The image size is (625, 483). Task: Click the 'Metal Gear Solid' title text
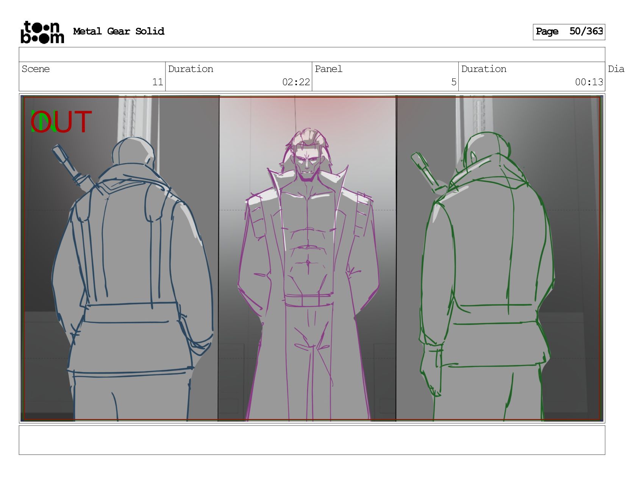click(x=119, y=31)
